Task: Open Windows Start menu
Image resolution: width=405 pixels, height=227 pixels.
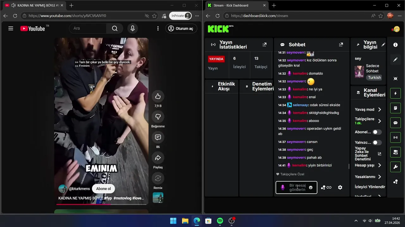Action: (x=173, y=221)
